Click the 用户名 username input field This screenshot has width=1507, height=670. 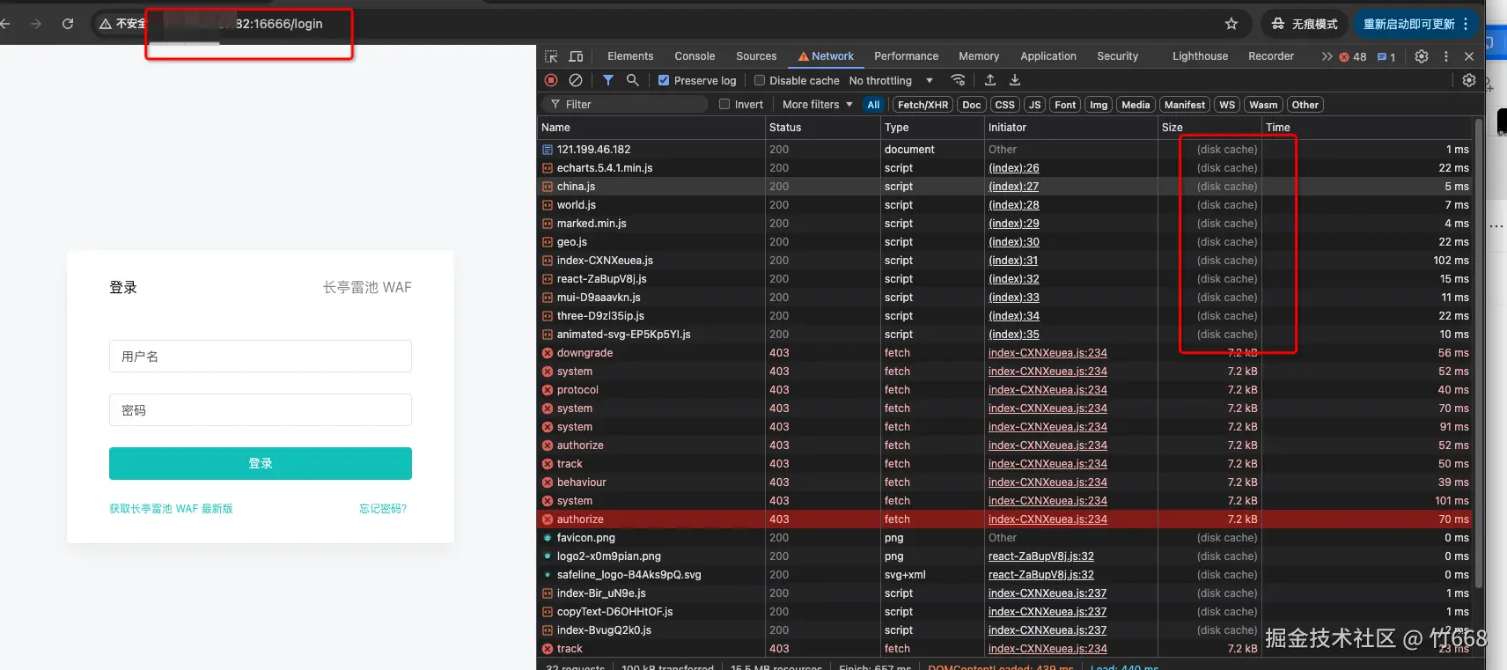[x=261, y=357]
